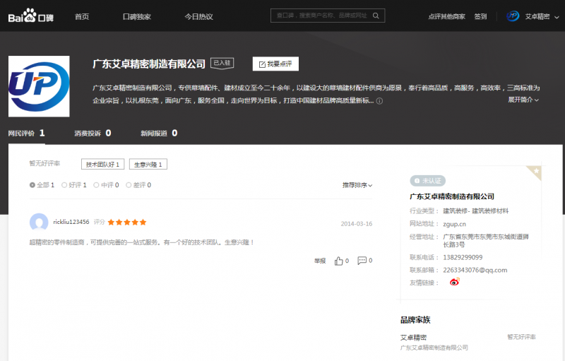Select the 好评 1 radio filter
This screenshot has width=565, height=361.
(x=74, y=185)
